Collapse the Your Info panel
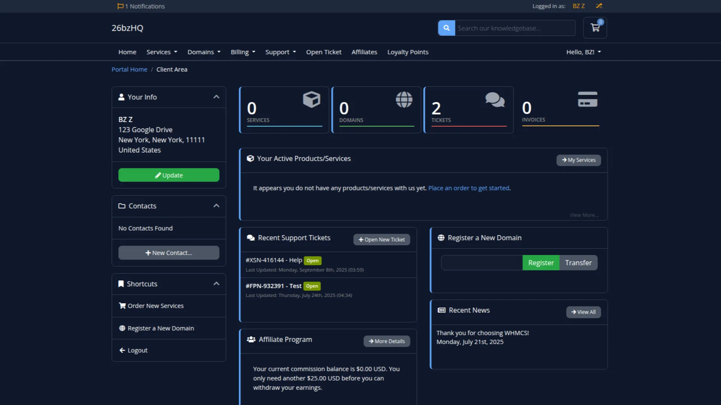Screen dimensions: 721x405 point(216,97)
